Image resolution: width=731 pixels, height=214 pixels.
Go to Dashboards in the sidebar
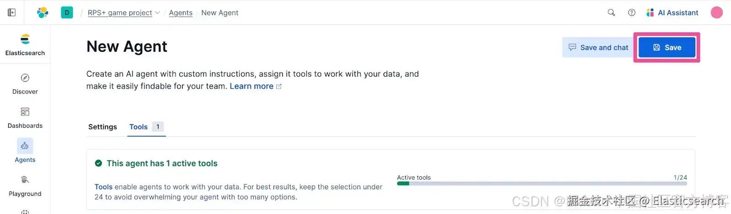[x=25, y=118]
